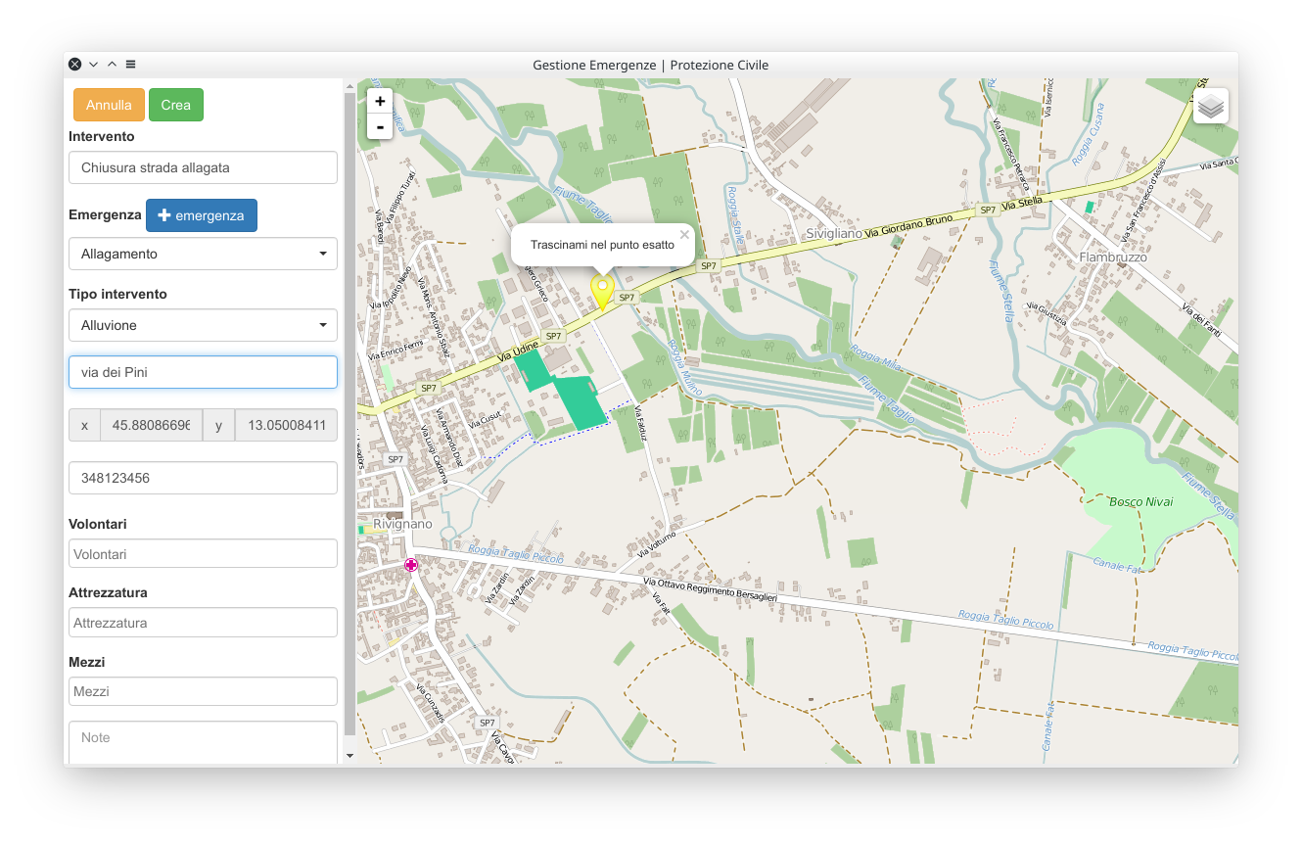
Task: Click the 'Via Volturno' road label
Action: tap(656, 543)
